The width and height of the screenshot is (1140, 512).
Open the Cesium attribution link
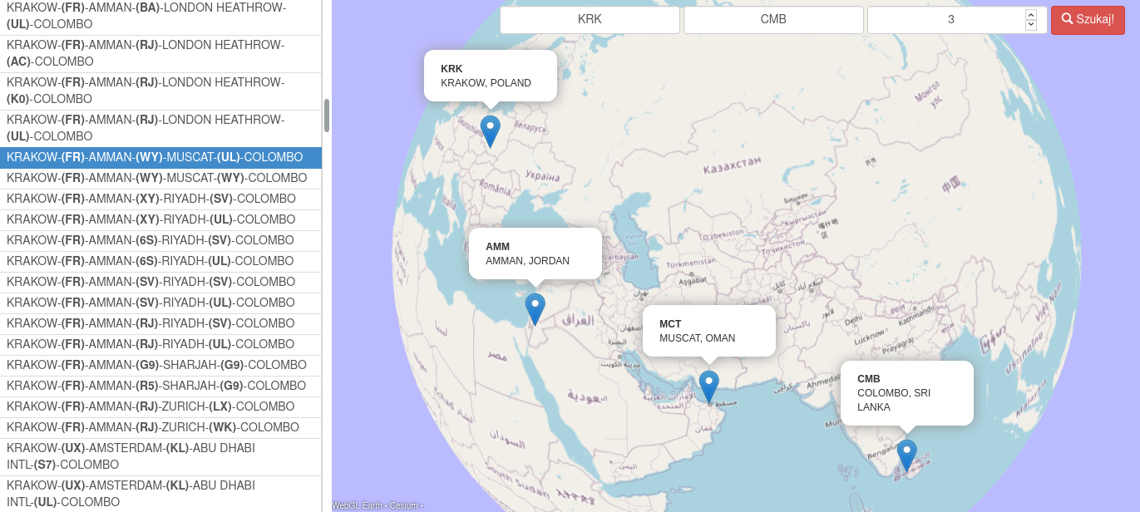point(404,505)
